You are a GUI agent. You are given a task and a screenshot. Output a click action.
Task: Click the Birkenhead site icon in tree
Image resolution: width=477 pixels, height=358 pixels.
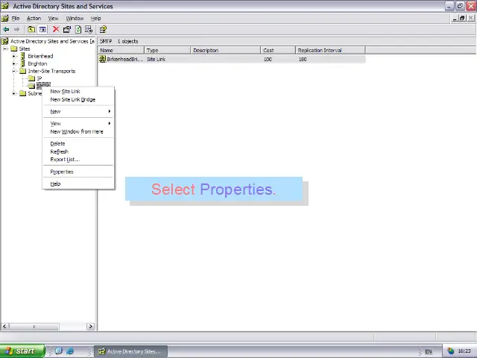tap(23, 56)
